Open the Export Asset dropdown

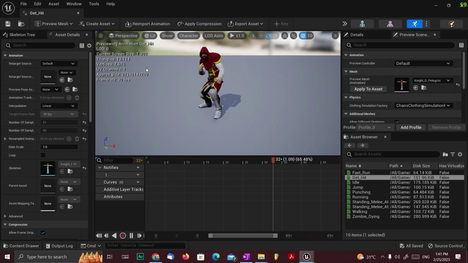(246, 24)
